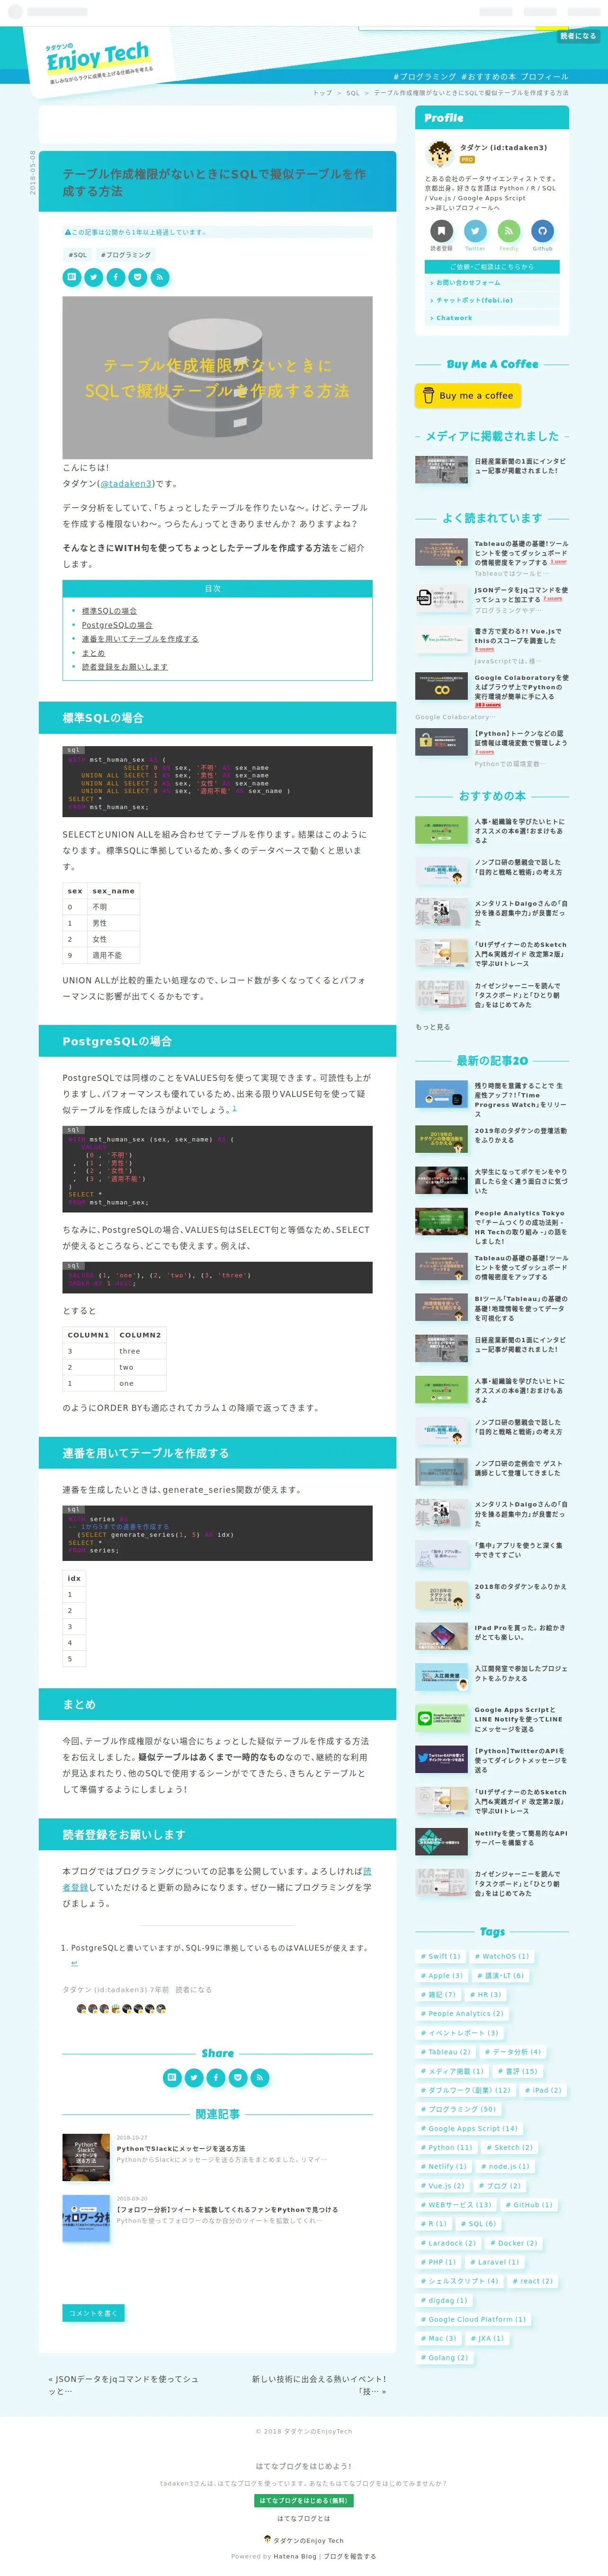Open the Github icon in Profile panel

point(542,231)
